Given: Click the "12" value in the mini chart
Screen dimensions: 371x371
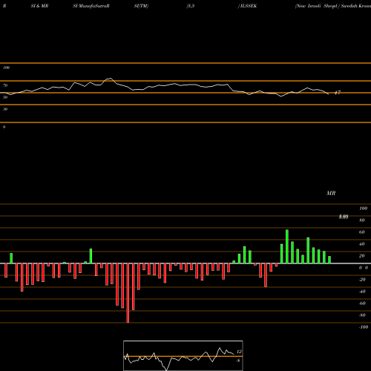Looking at the screenshot, I should coord(239,352).
